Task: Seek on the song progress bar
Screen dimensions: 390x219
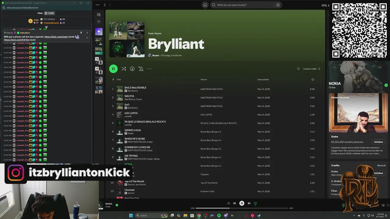Action: point(242,208)
